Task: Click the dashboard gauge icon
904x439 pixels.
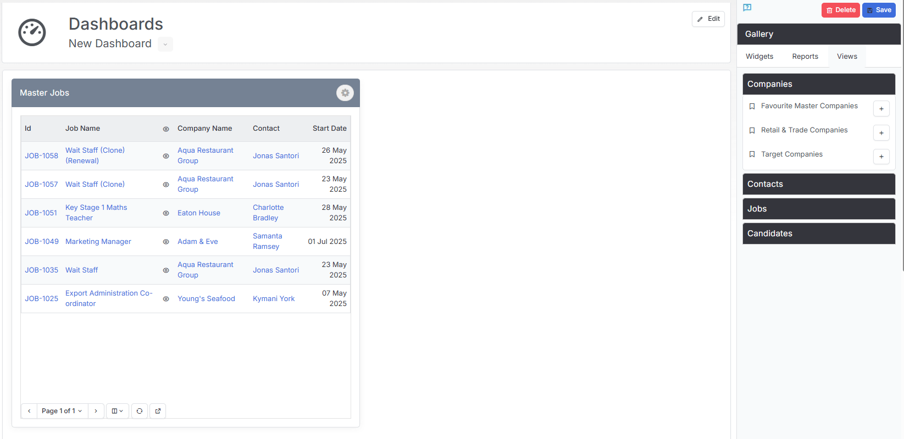Action: (x=32, y=32)
